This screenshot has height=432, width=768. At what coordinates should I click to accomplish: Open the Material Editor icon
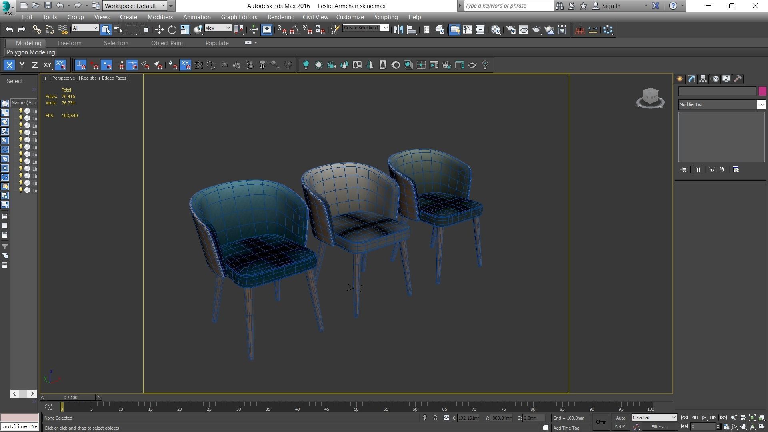(496, 30)
